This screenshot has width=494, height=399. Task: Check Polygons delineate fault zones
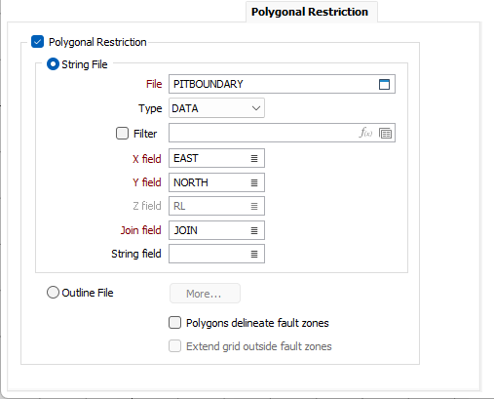[x=174, y=323]
